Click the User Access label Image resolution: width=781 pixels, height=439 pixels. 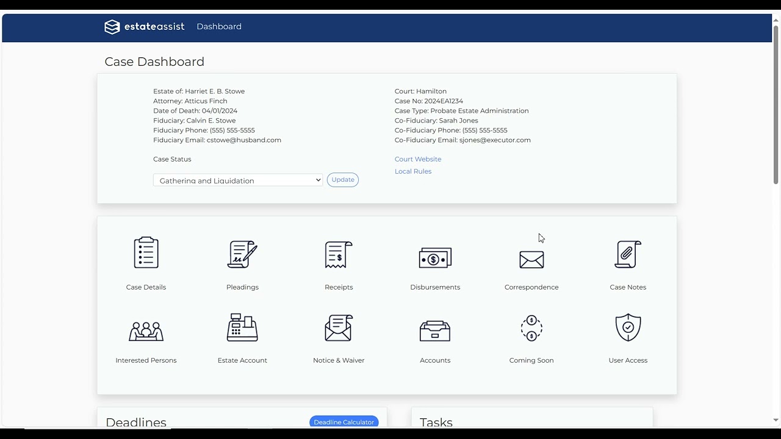coord(628,360)
